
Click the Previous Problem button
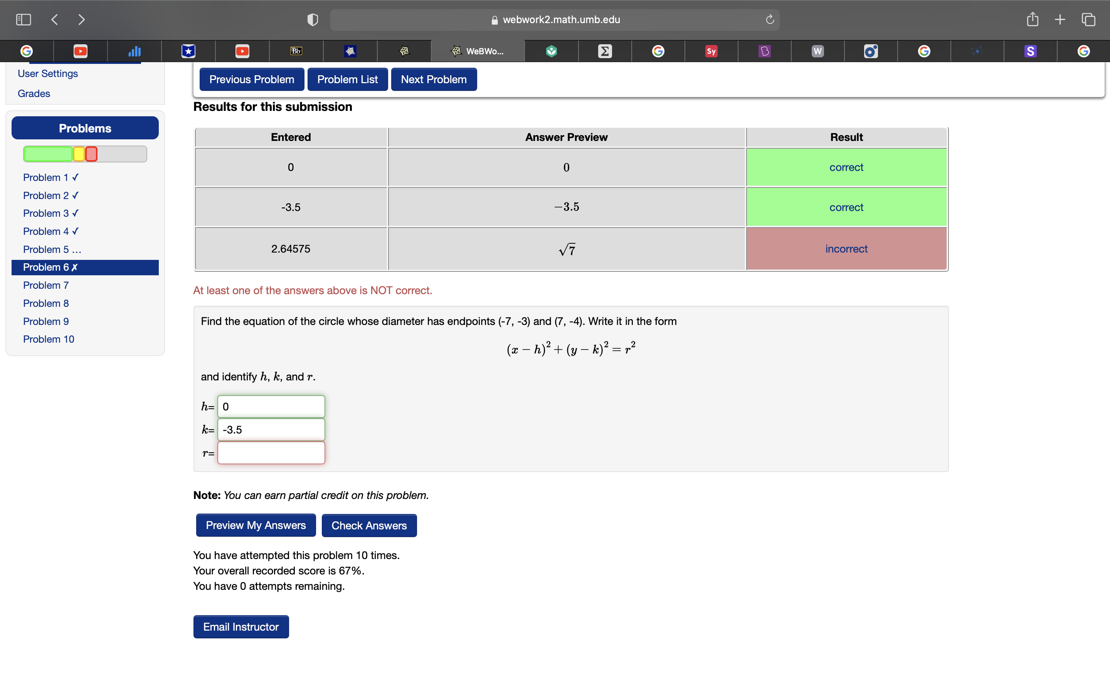click(x=251, y=79)
